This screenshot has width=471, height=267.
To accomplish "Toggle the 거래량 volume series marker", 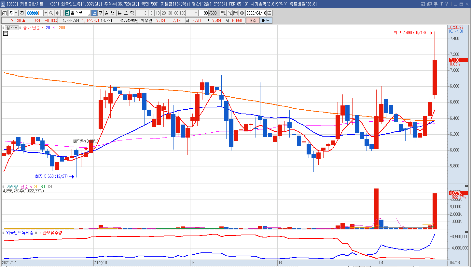I will 4,187.
